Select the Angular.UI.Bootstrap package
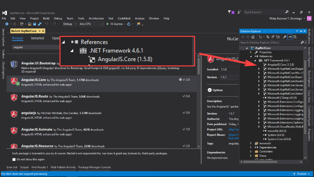 tap(102, 67)
